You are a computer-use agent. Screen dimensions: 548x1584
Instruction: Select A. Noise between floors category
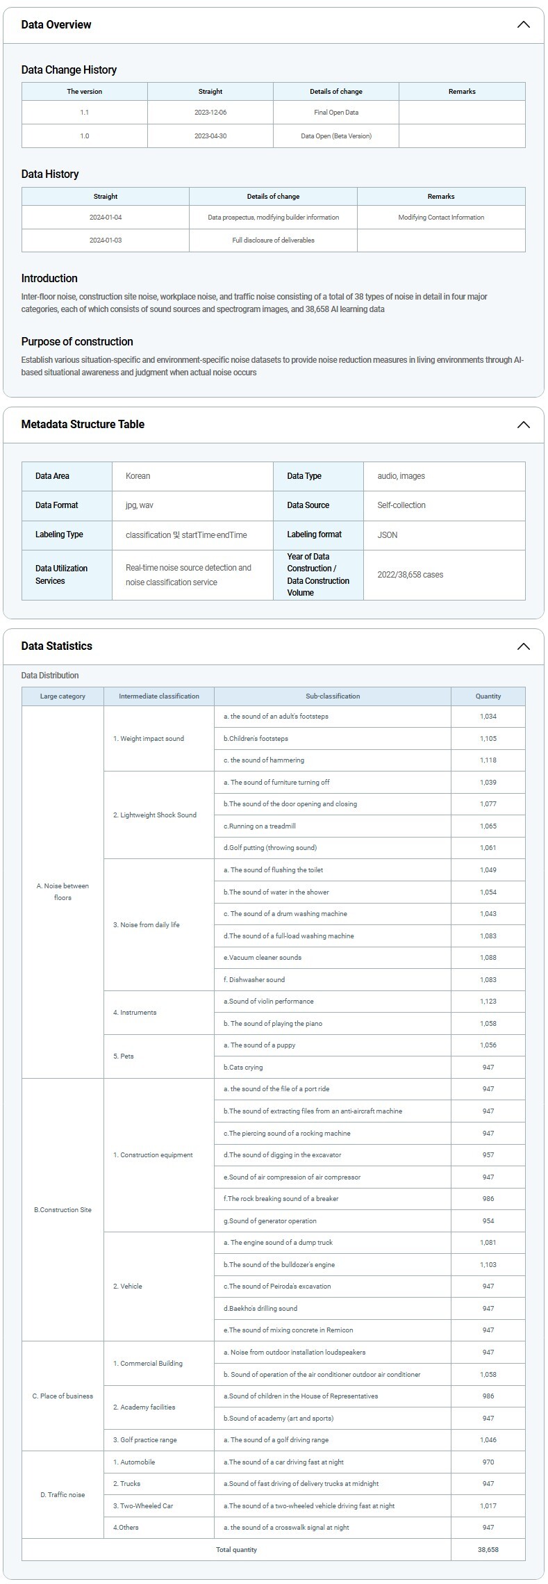coord(63,892)
